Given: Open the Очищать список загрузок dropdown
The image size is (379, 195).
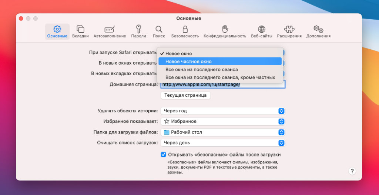Looking at the screenshot, I should point(222,143).
